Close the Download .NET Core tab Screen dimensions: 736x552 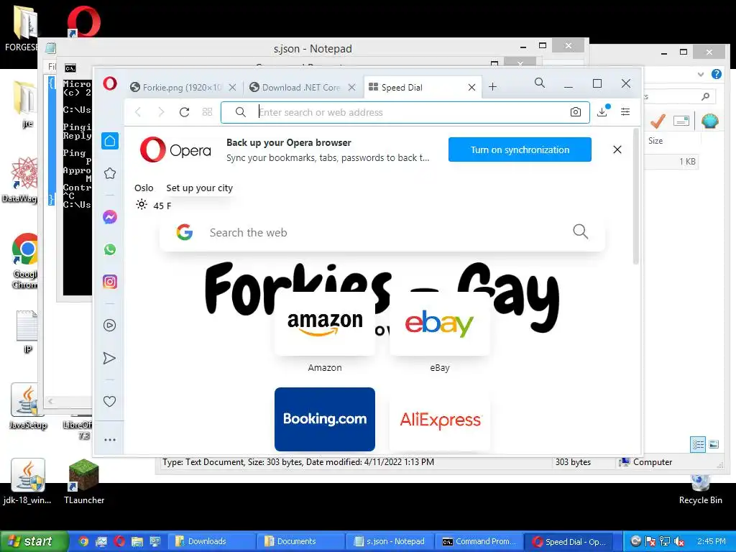tap(352, 87)
